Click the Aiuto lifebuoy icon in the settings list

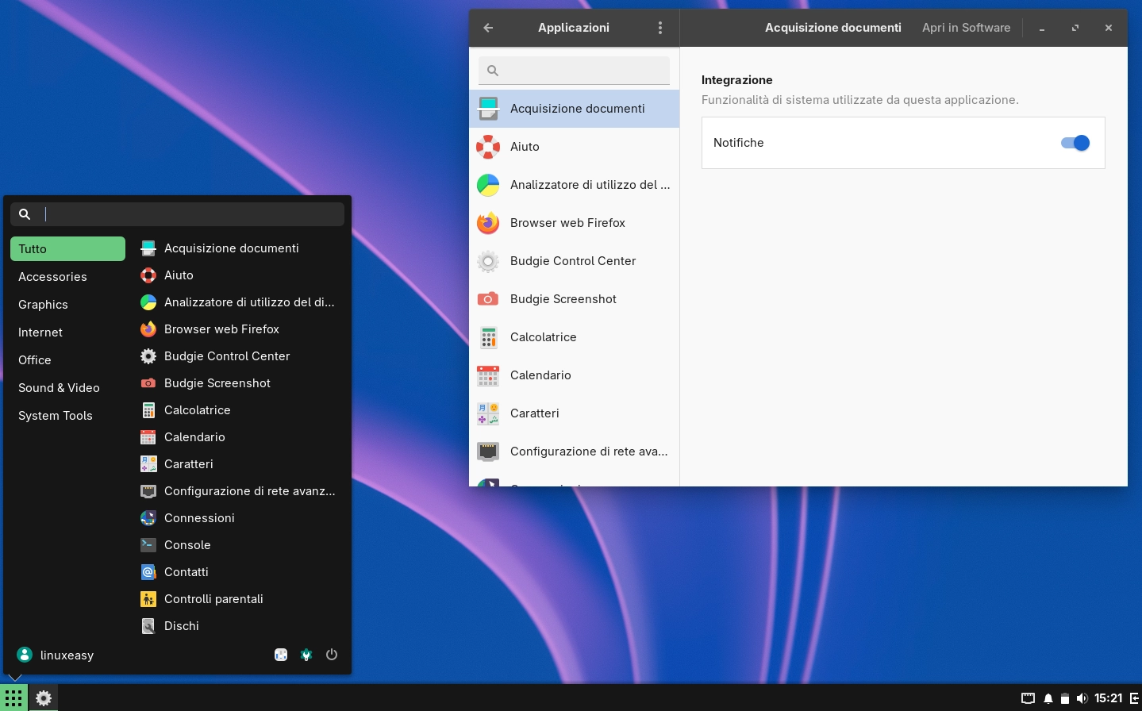488,147
